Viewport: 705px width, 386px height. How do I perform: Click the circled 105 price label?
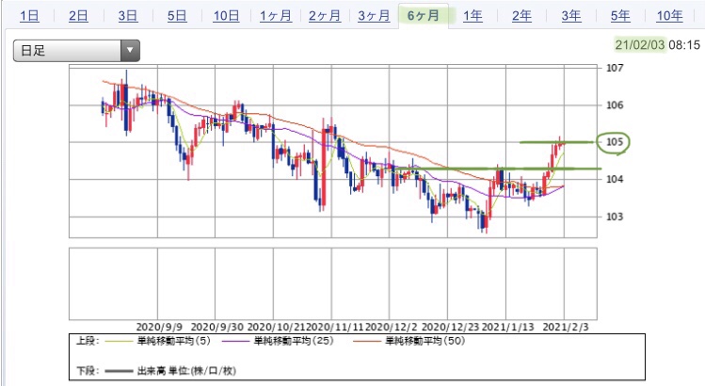point(614,142)
